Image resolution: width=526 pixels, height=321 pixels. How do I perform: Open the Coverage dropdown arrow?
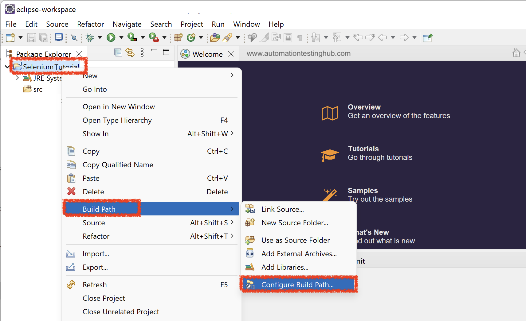point(143,38)
